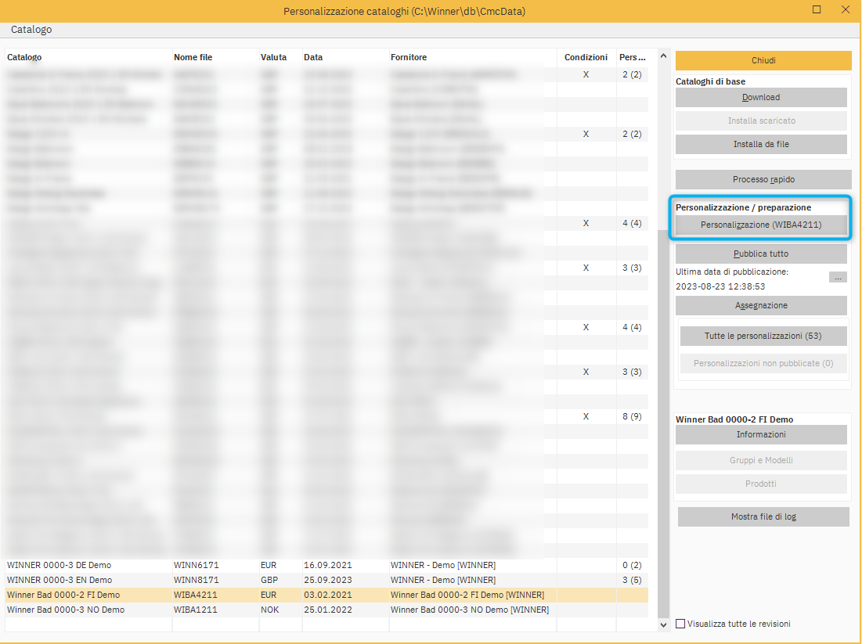
Task: Click Mostra file di log
Action: point(763,516)
